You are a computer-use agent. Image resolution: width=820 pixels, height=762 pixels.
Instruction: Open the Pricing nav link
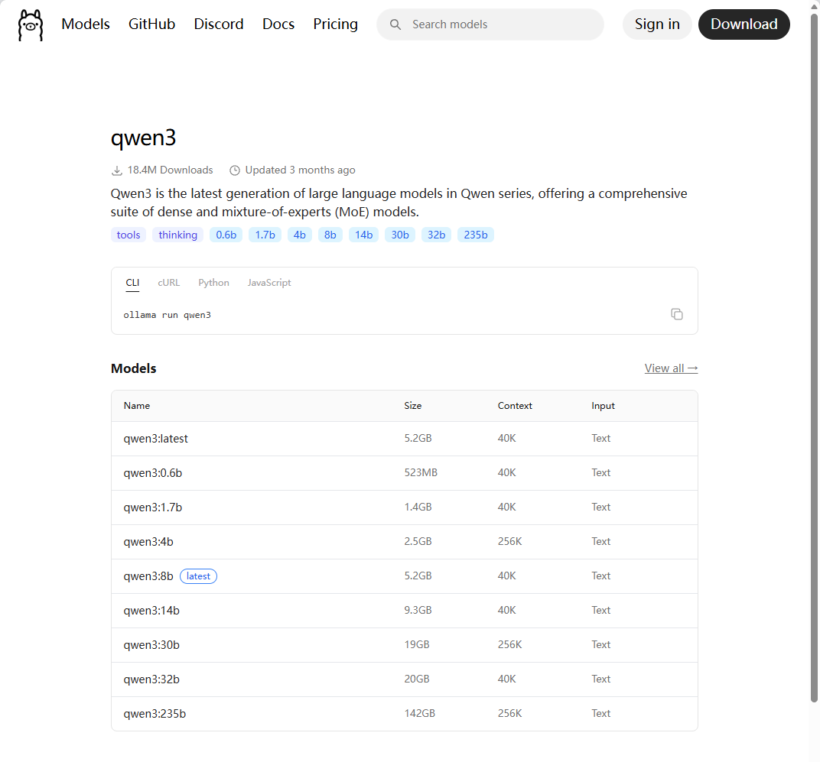(x=335, y=24)
